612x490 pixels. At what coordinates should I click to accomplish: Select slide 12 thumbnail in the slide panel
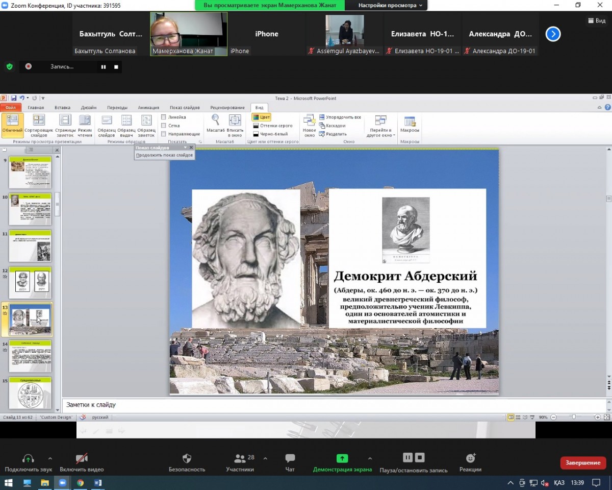tap(30, 281)
